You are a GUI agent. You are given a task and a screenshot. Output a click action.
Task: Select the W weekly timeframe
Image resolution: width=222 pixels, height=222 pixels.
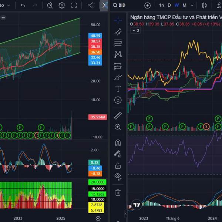click(176, 5)
